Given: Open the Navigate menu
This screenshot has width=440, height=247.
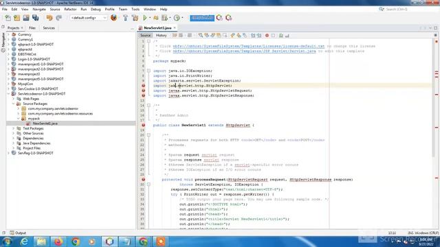Looking at the screenshot, I should (x=39, y=9).
